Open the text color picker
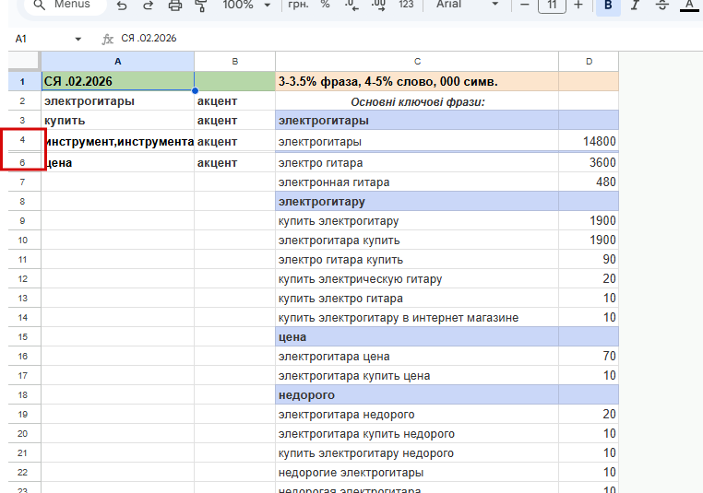 688,6
